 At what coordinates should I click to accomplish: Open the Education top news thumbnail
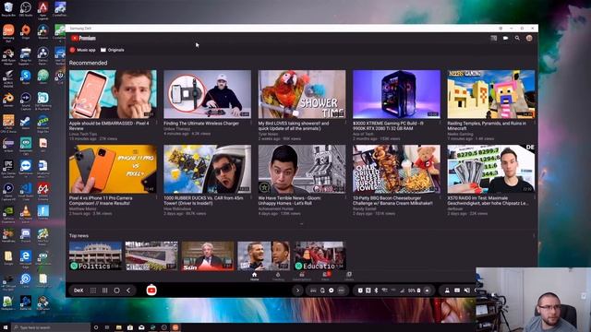pos(320,256)
